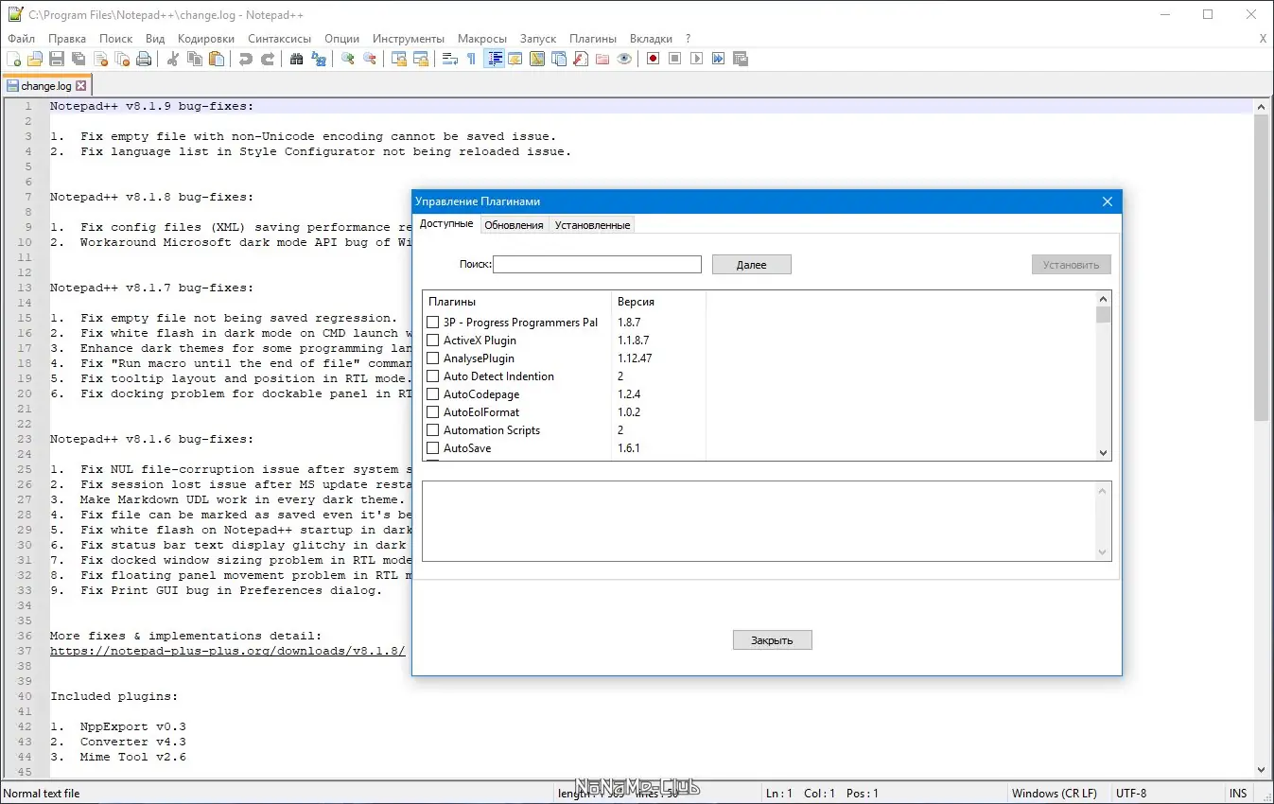
Task: Tick the AnalysePlugin checkbox
Action: click(x=433, y=358)
